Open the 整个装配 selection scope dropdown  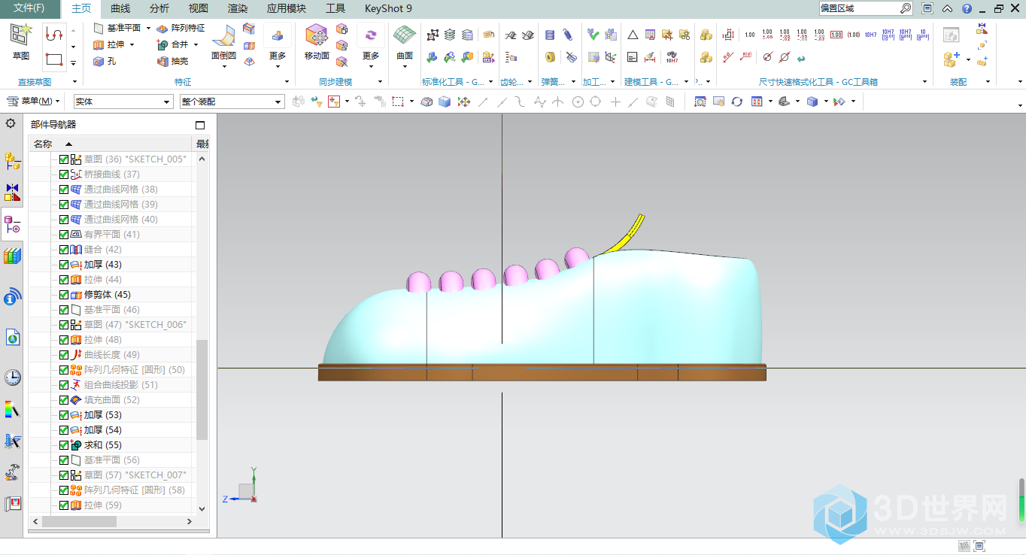[x=232, y=102]
